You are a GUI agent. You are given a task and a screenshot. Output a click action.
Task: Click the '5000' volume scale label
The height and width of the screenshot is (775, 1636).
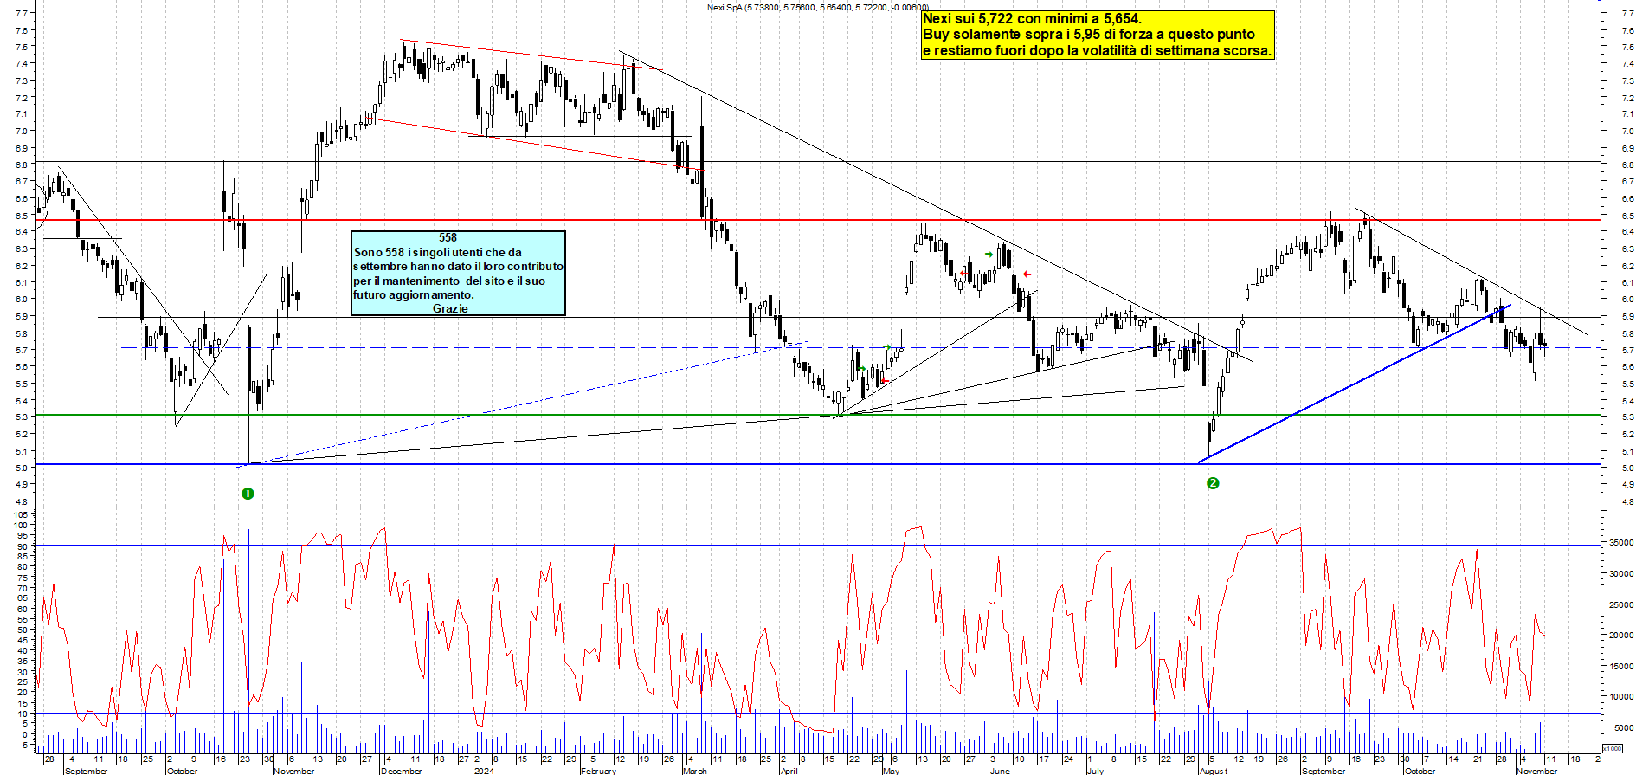coord(1624,727)
